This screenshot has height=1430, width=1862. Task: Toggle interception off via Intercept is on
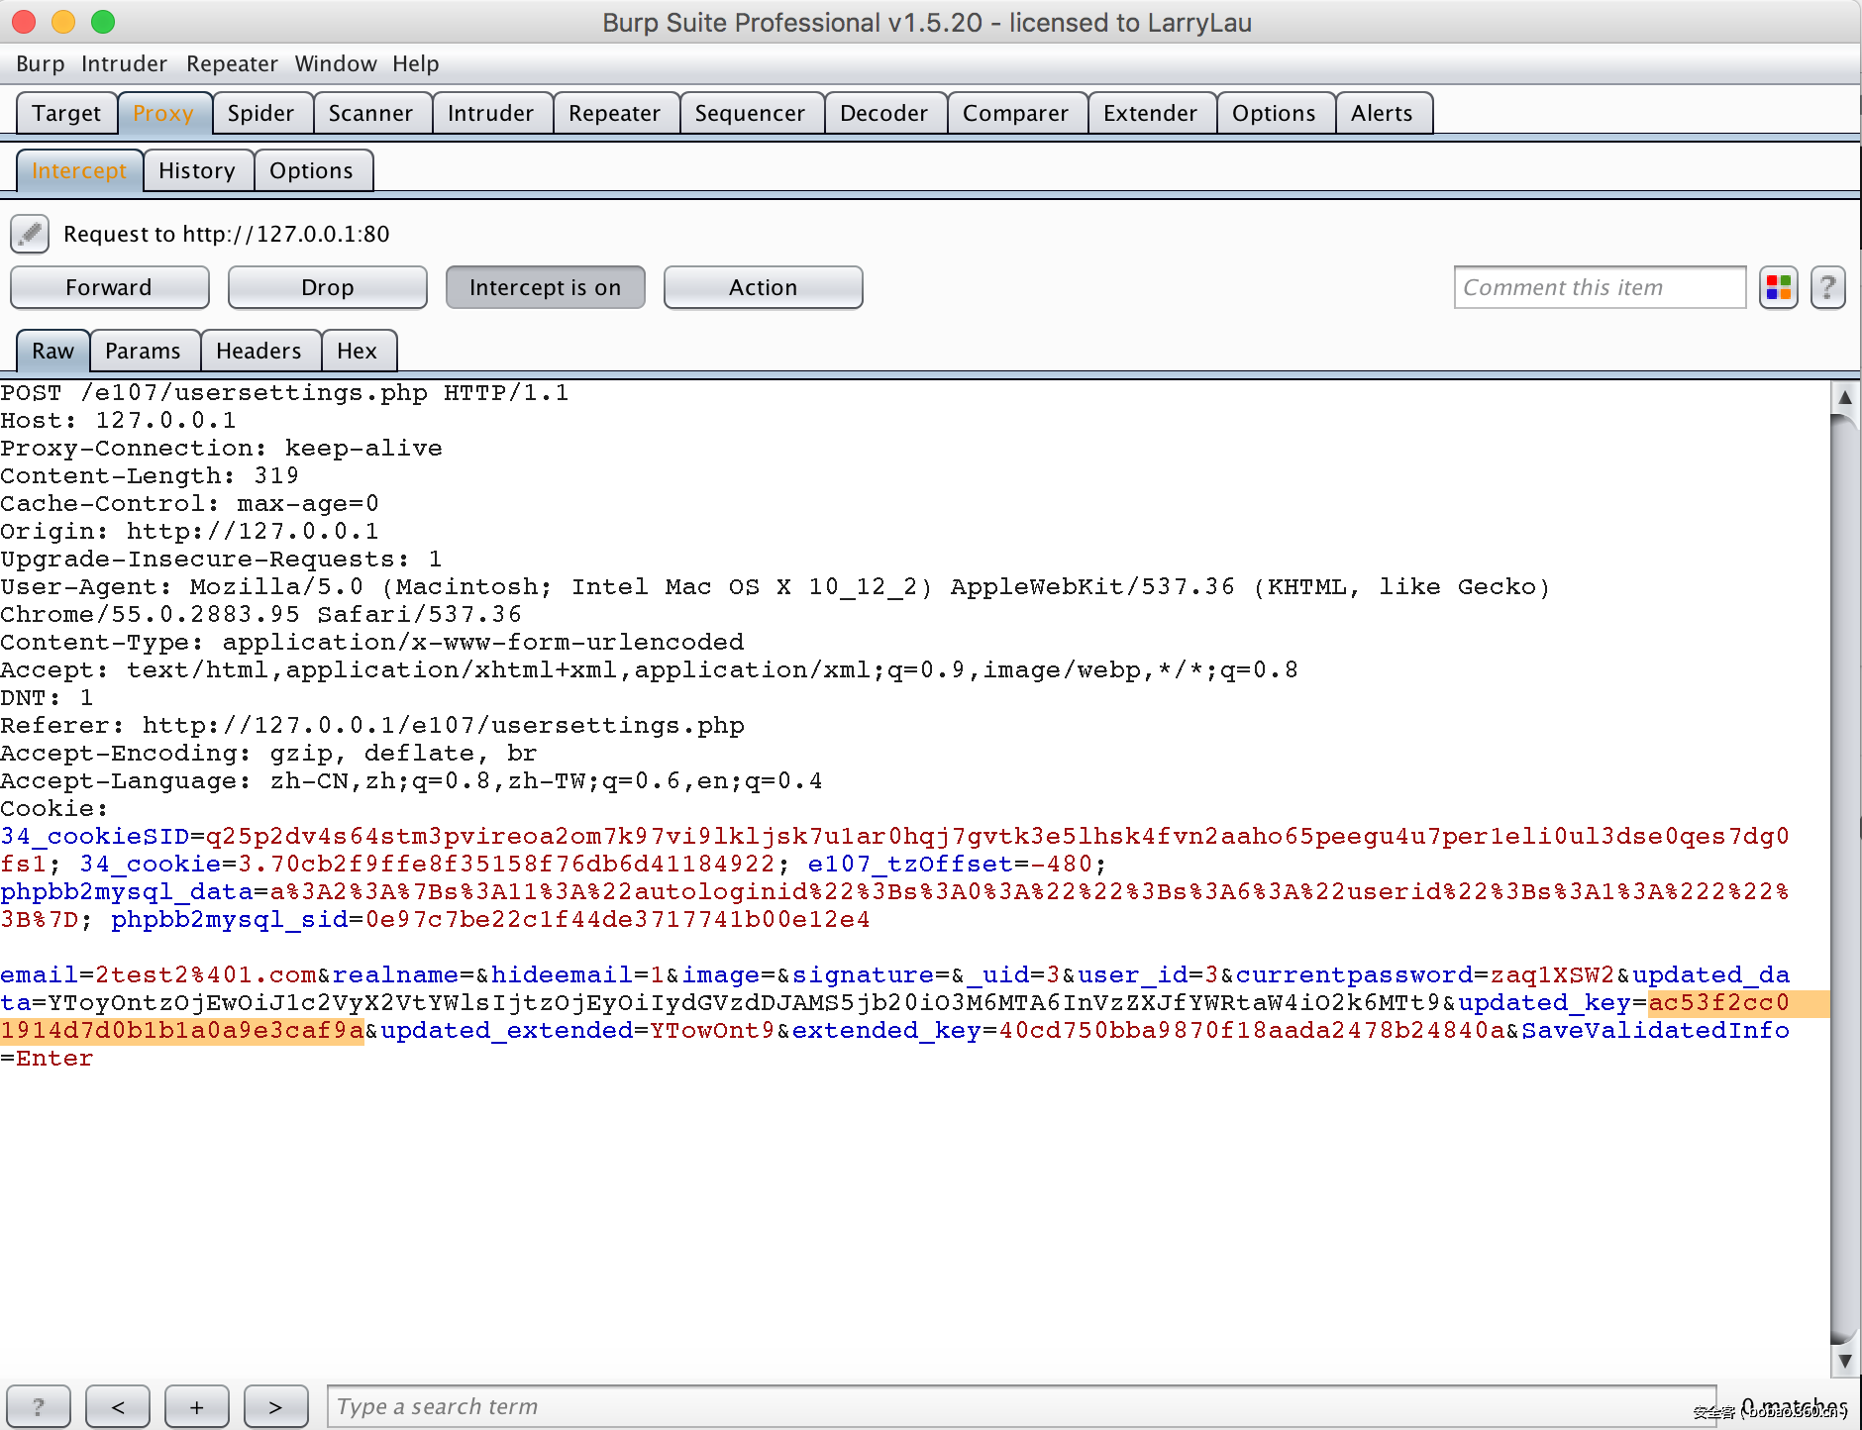tap(545, 287)
